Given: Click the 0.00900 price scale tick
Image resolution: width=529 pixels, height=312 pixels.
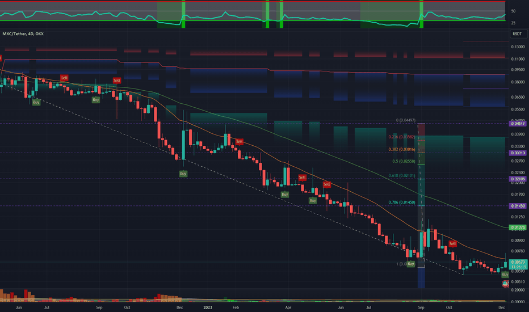Looking at the screenshot, I should [518, 241].
